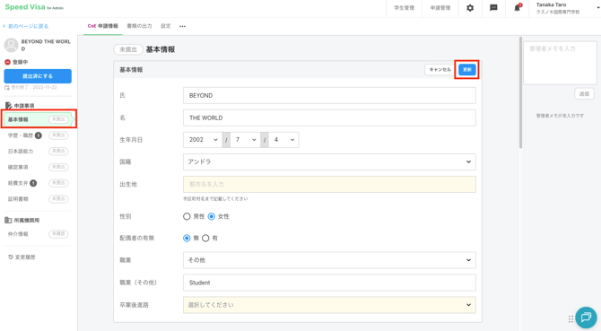Select 確認事項 in the sidebar
Image resolution: width=601 pixels, height=331 pixels.
(x=38, y=167)
